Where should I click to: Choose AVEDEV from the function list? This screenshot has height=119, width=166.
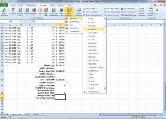coord(93,19)
